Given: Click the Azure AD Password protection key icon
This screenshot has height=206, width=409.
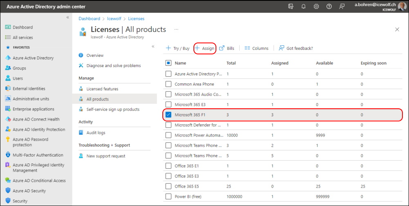Looking at the screenshot, I should click(x=8, y=139).
